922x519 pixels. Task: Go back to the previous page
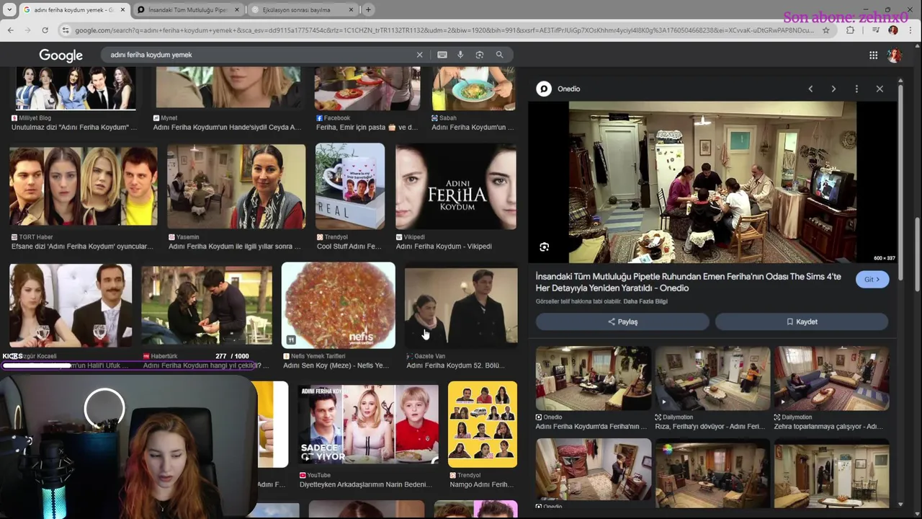point(11,30)
